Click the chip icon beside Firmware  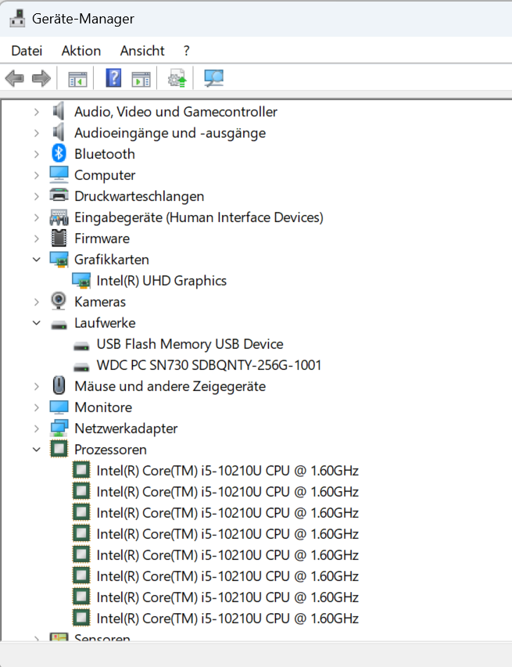pyautogui.click(x=59, y=238)
